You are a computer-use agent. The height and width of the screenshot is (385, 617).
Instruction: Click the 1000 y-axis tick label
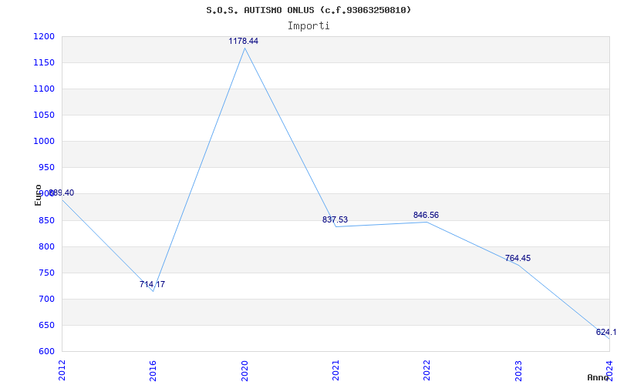(44, 142)
